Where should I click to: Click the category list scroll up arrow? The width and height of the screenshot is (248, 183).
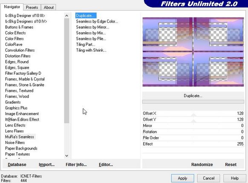66,16
